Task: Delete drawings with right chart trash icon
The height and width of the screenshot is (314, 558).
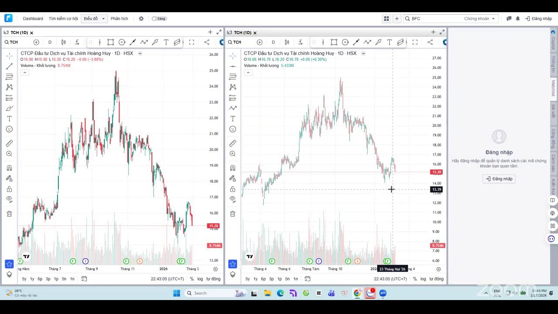Action: pyautogui.click(x=233, y=214)
